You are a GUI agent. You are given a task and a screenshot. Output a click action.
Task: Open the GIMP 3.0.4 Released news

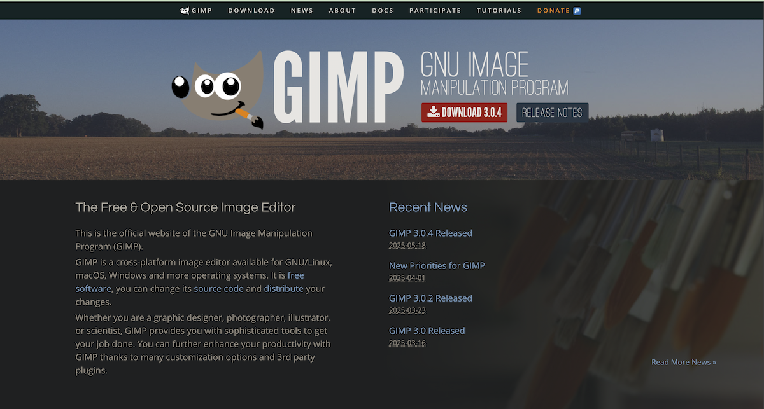coord(430,233)
